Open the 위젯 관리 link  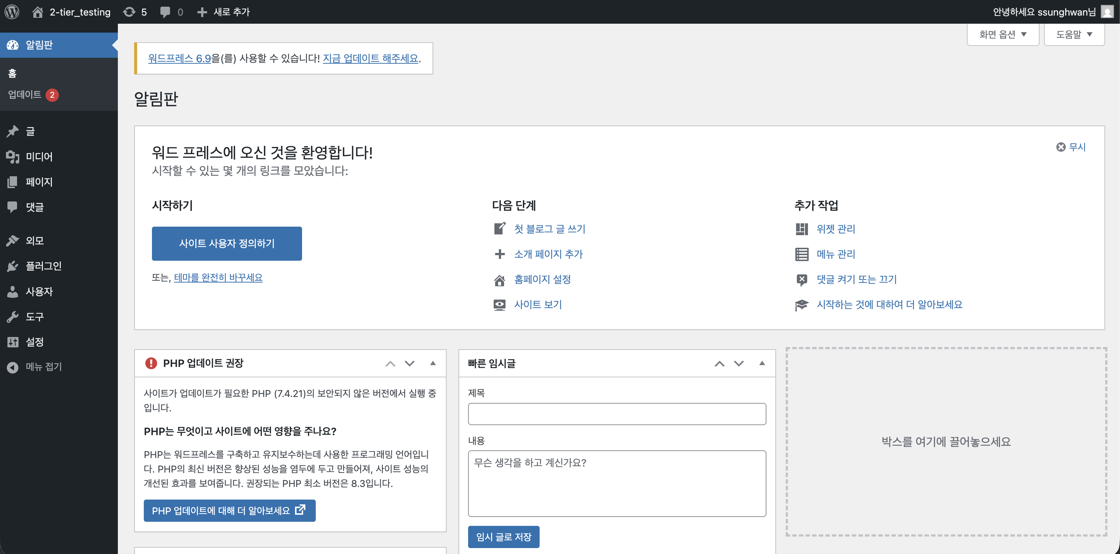click(836, 228)
